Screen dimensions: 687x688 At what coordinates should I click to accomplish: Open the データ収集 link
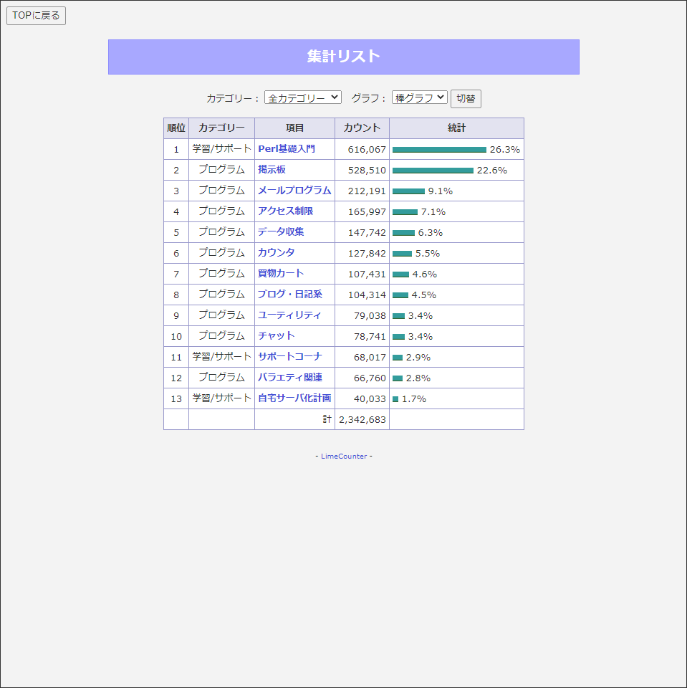(281, 232)
